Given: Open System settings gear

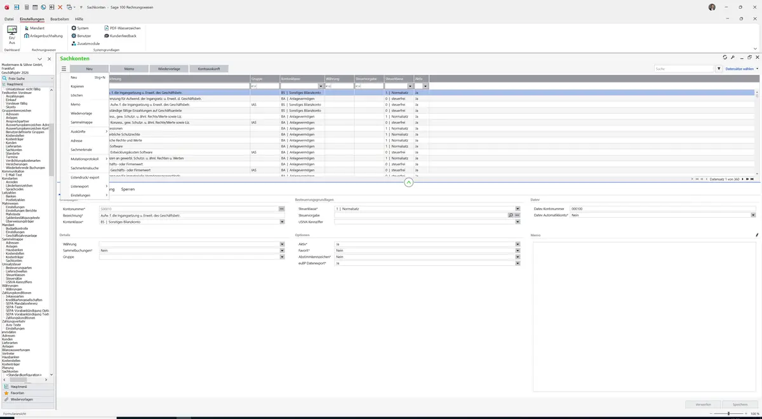Looking at the screenshot, I should pyautogui.click(x=80, y=28).
